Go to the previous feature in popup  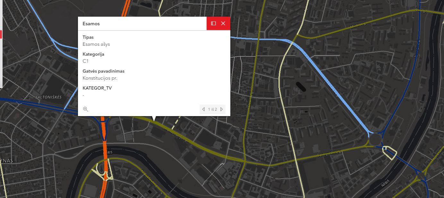point(203,109)
